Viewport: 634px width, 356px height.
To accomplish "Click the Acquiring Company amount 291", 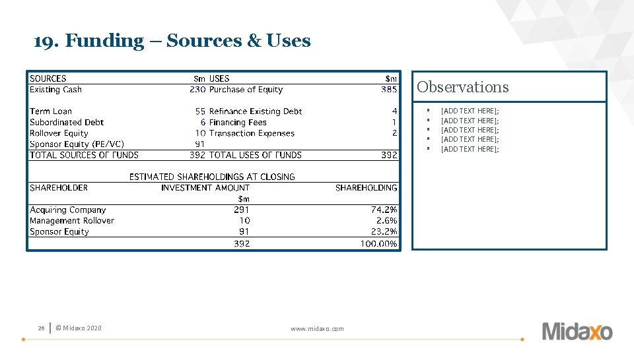I will [x=242, y=210].
